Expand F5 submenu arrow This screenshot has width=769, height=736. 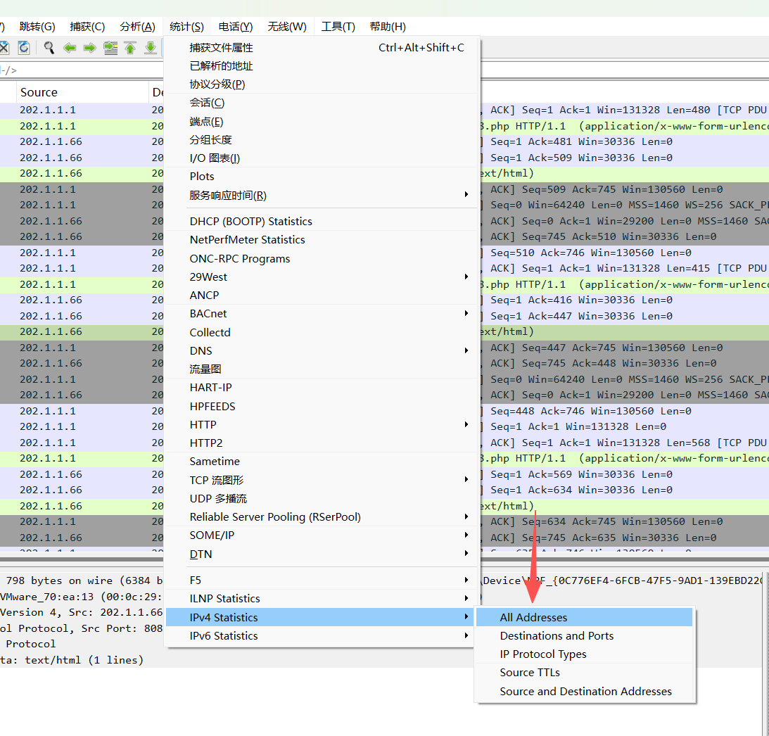[x=466, y=580]
